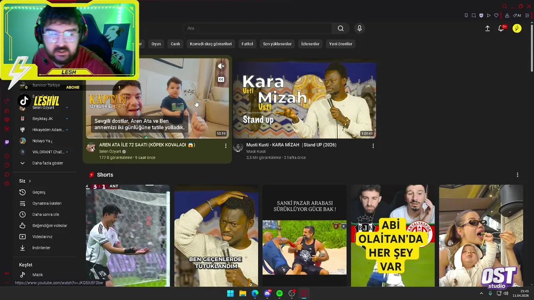Viewport: 534px width, 300px height.
Task: Play the Aren Ata video preview thumbnail
Action: pos(157,98)
